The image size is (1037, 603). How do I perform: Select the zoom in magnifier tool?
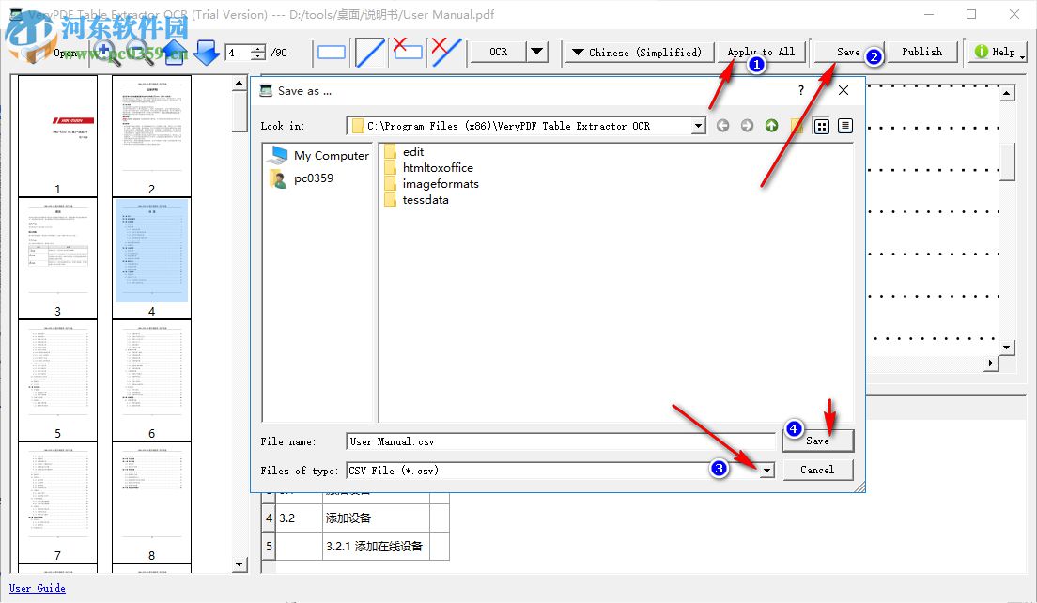(105, 52)
